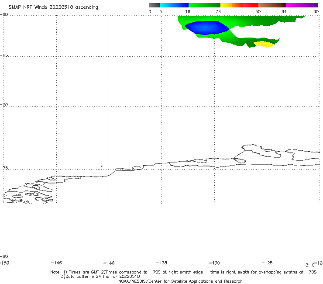
Task: Click the color bar label 34
Action: tap(219, 11)
